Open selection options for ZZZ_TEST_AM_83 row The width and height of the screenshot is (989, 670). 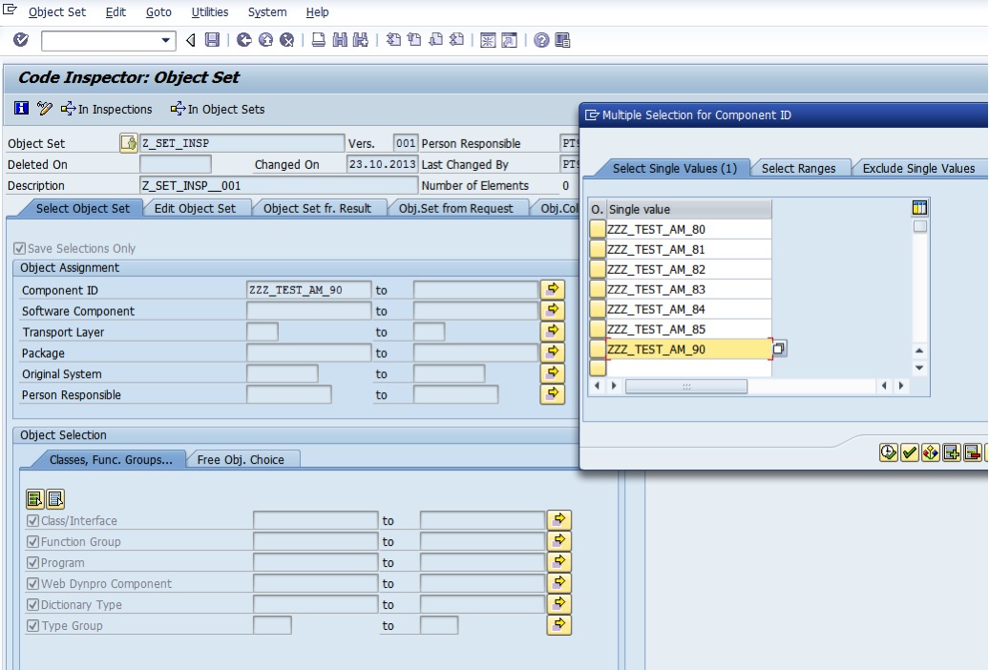598,289
